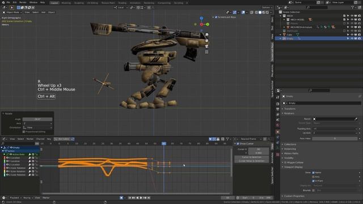The image size is (363, 204).
Task: Jump to the last frame button
Action: pos(149,198)
